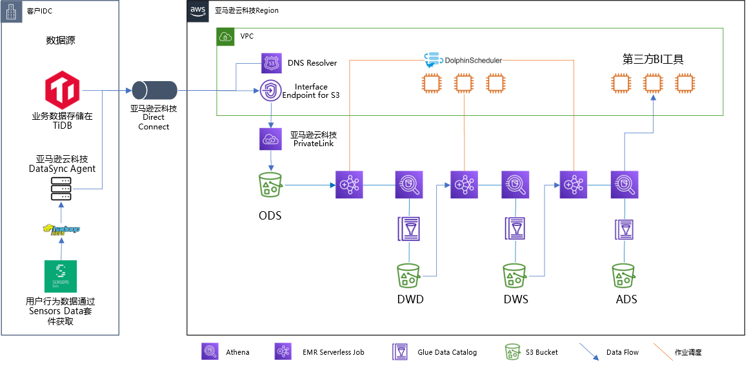Click the "Data Flow" legend text
The image size is (749, 367).
pos(623,352)
